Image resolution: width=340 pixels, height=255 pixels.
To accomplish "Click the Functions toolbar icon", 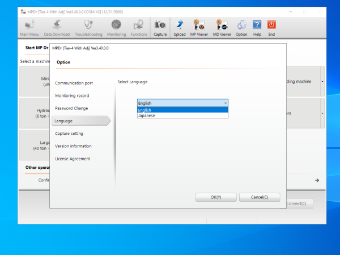I will [139, 28].
